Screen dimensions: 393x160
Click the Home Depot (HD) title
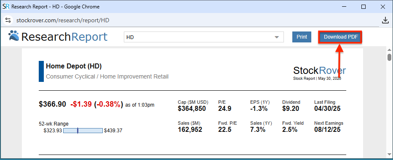[74, 66]
